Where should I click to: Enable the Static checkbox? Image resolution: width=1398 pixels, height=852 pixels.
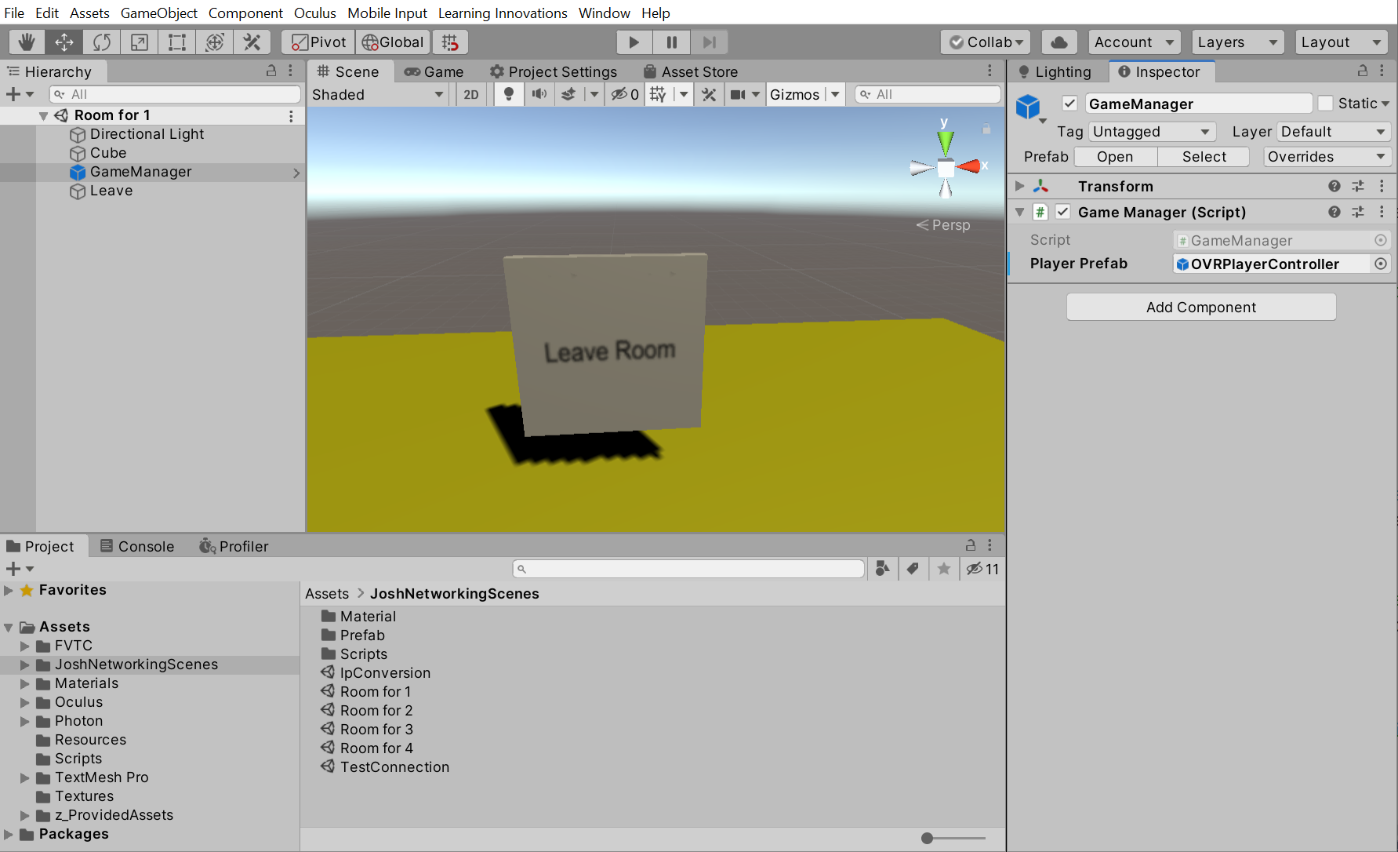pos(1326,104)
